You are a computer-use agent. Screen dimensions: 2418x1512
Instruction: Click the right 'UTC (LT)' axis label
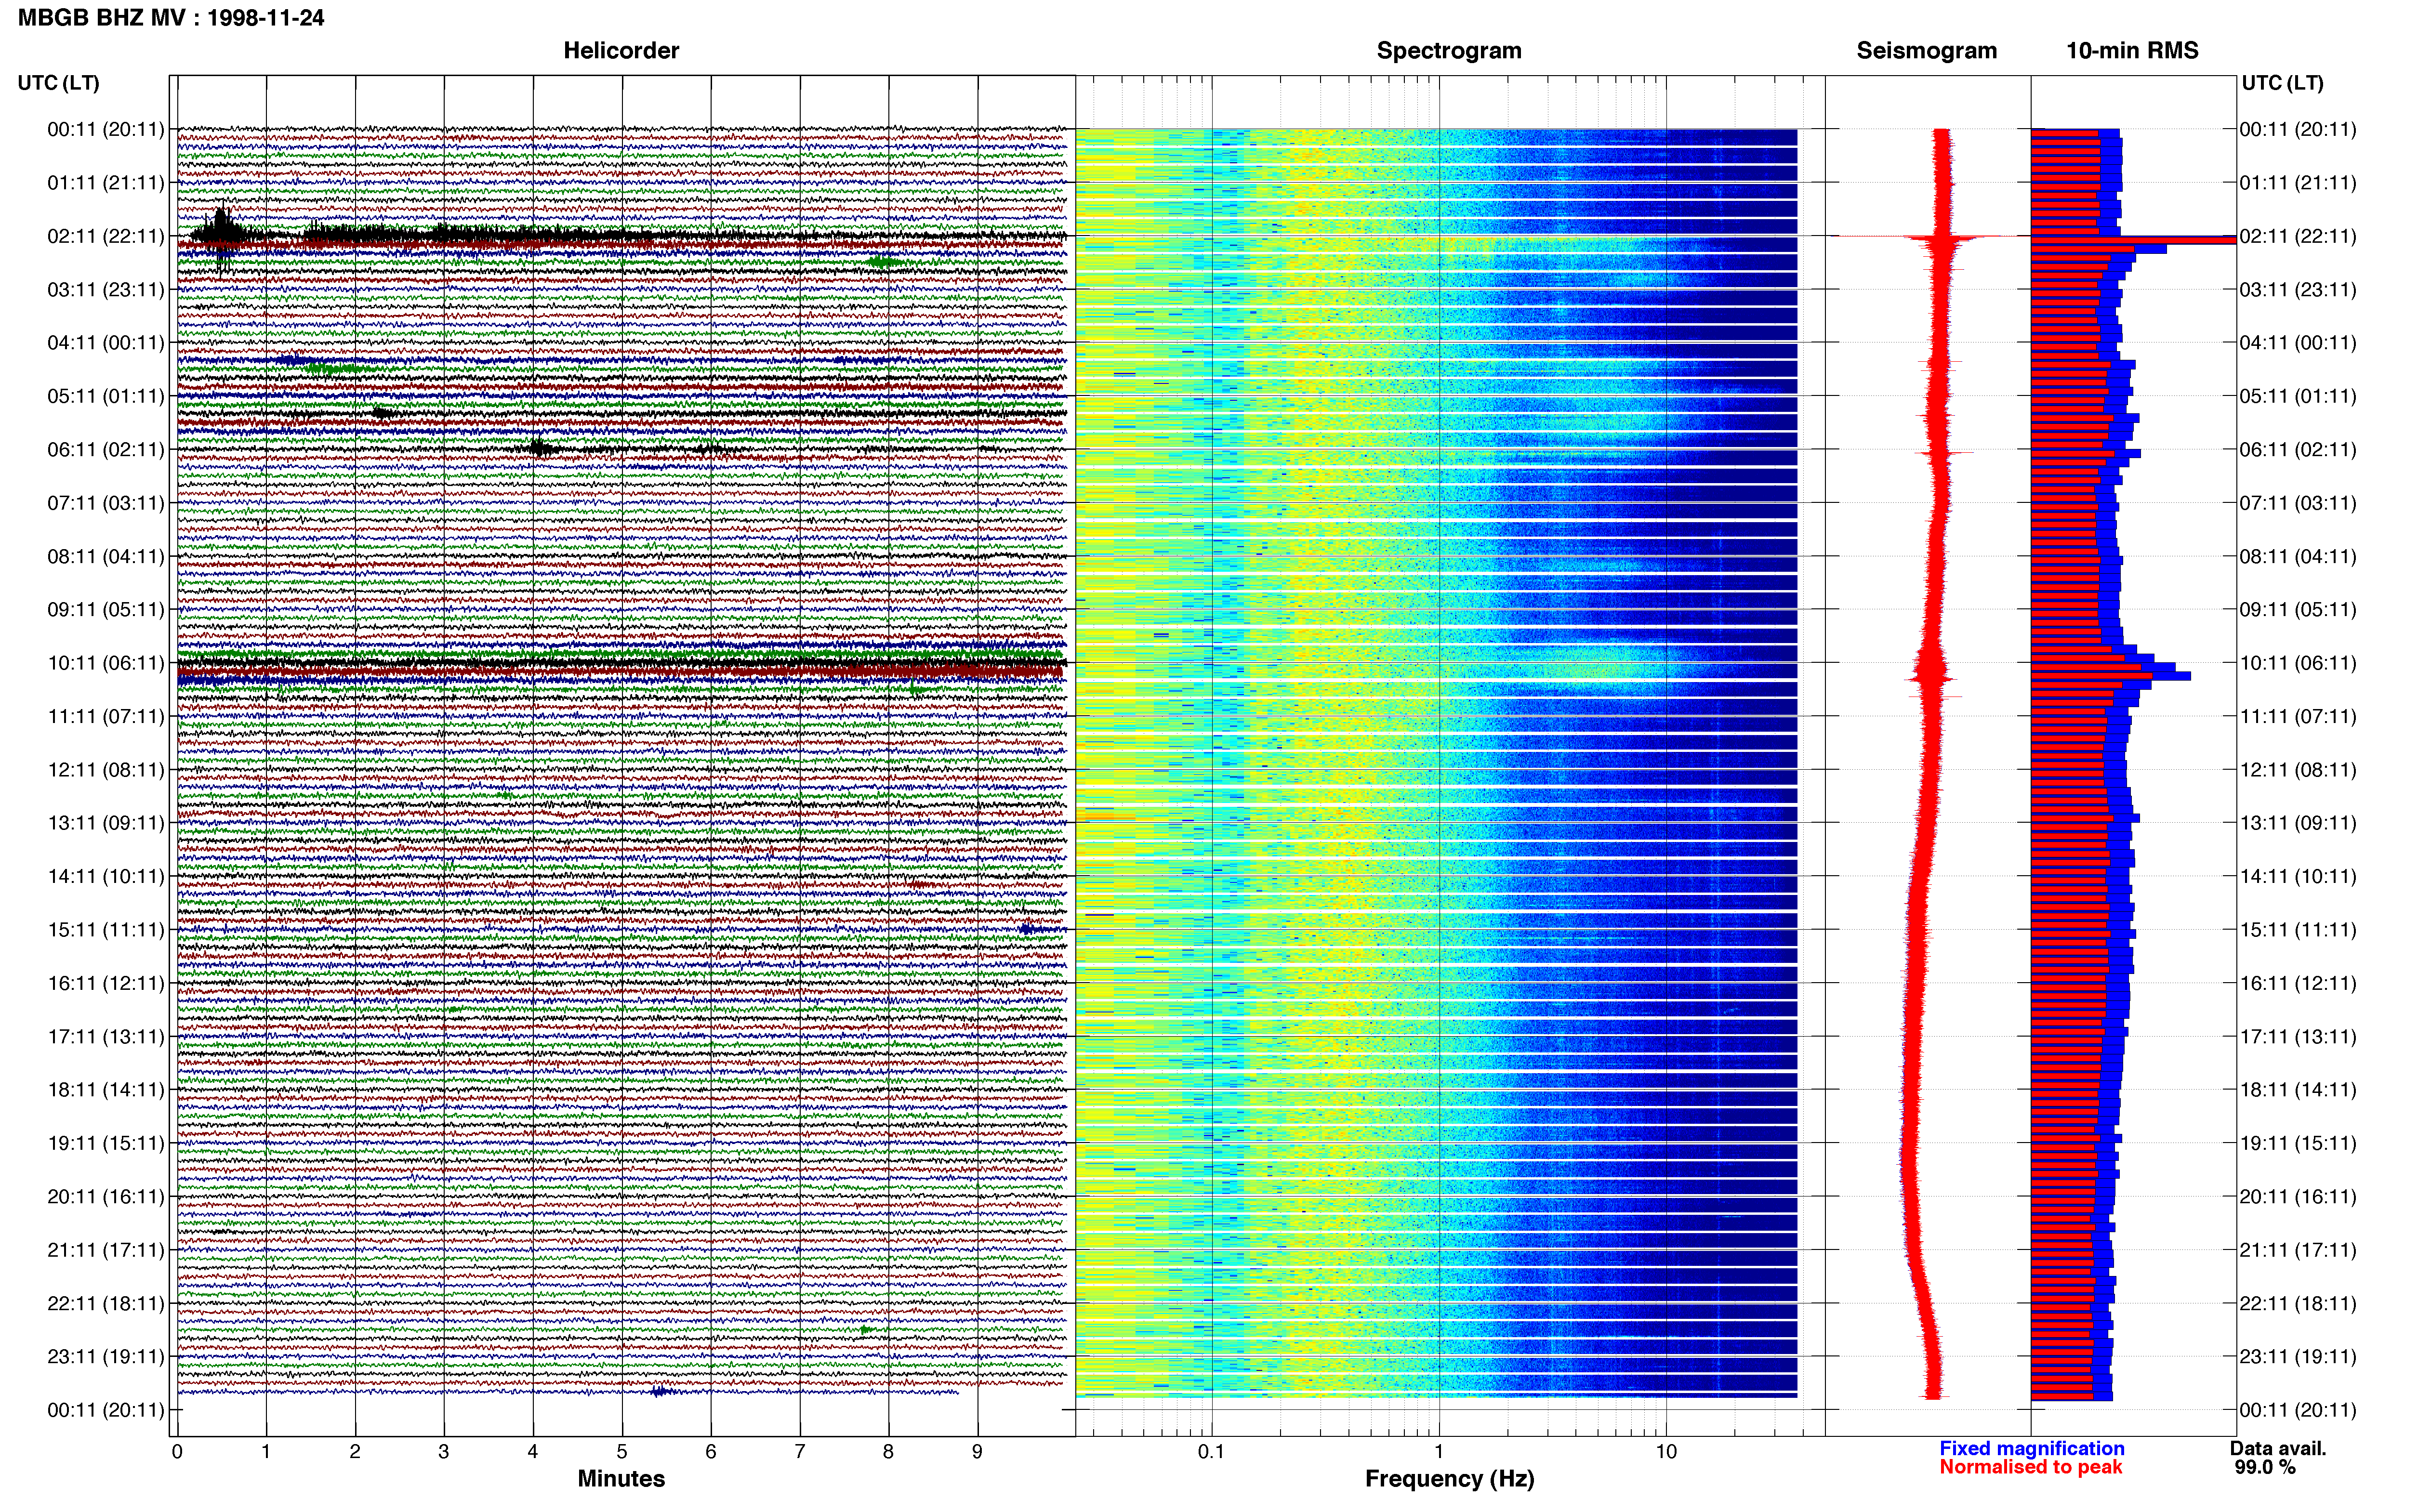click(2282, 83)
